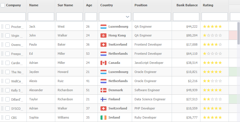Click the Luxembourg flag in Jack West's row
This screenshot has width=240, height=122.
point(103,27)
